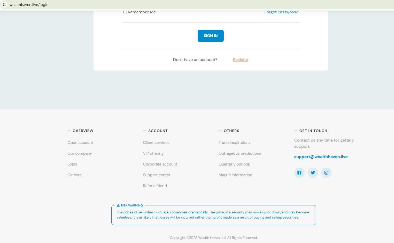
Task: Tick the Remember Me checkbox
Action: (x=125, y=12)
